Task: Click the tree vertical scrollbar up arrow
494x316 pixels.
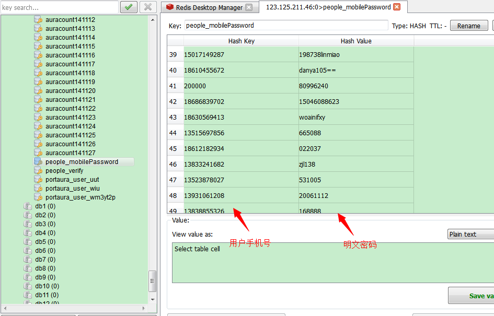Action: click(x=153, y=19)
